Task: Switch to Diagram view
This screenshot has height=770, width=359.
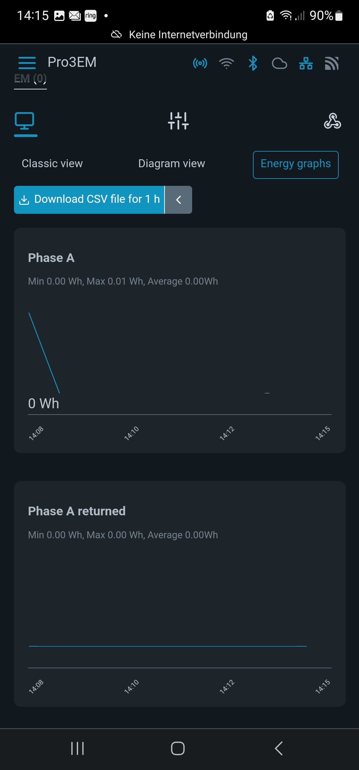Action: [172, 164]
